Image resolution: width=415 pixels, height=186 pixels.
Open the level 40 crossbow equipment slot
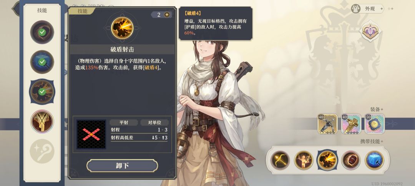tap(327, 124)
